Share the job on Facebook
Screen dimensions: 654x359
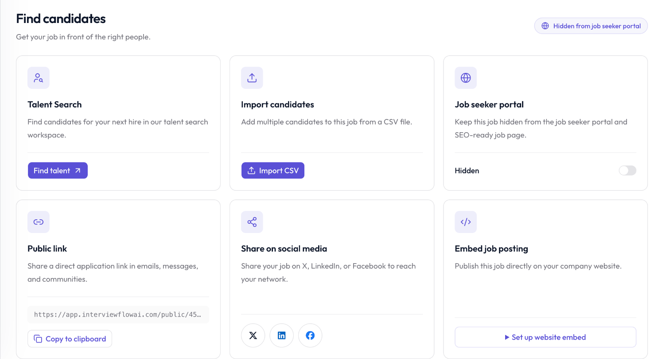coord(310,336)
